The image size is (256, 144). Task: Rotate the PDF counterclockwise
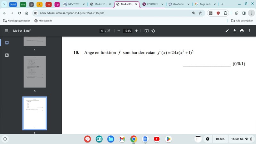click(153, 31)
